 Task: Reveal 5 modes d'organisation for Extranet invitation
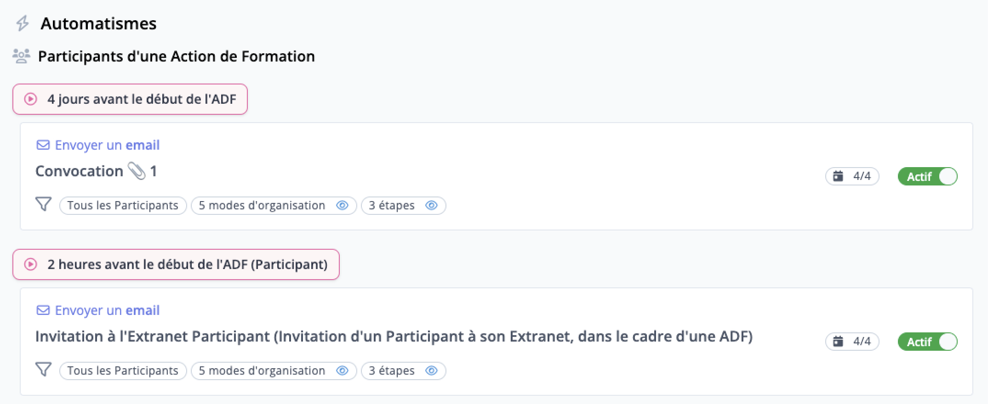pos(342,370)
